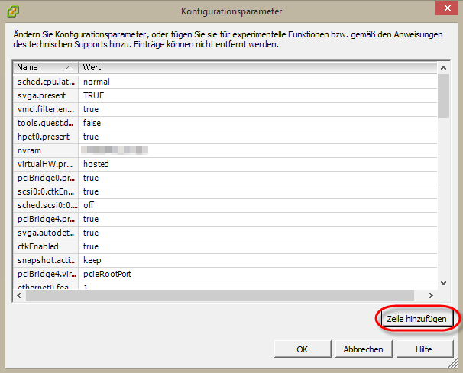Click the 'true' value of vmci.filter.en
The width and height of the screenshot is (463, 373).
coord(91,109)
